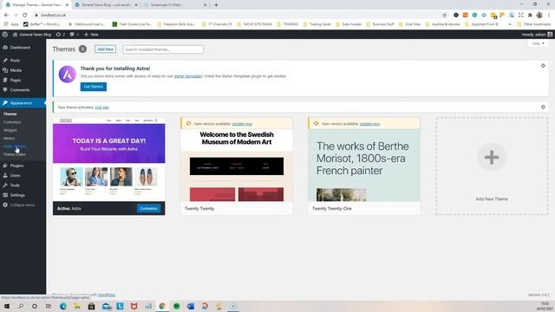
Task: Show more bookmarks with the chevron
Action: tap(510, 24)
